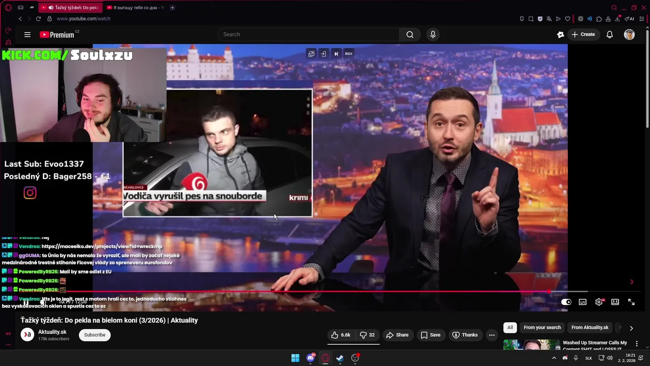Viewport: 650px width, 366px height.
Task: Send Thanks to the creator
Action: 465,335
